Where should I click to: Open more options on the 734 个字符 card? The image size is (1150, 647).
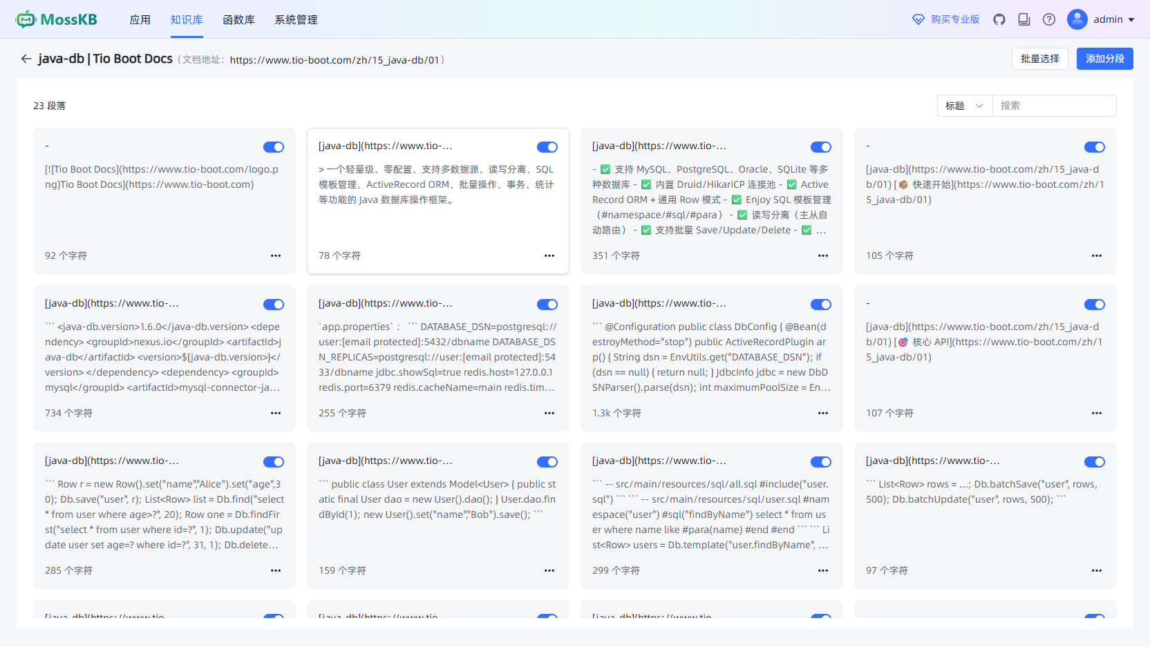pyautogui.click(x=276, y=413)
